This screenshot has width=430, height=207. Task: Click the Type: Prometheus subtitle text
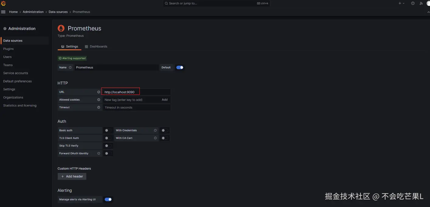click(x=71, y=36)
